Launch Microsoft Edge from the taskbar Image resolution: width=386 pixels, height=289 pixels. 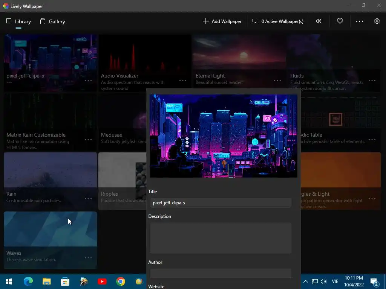28,281
